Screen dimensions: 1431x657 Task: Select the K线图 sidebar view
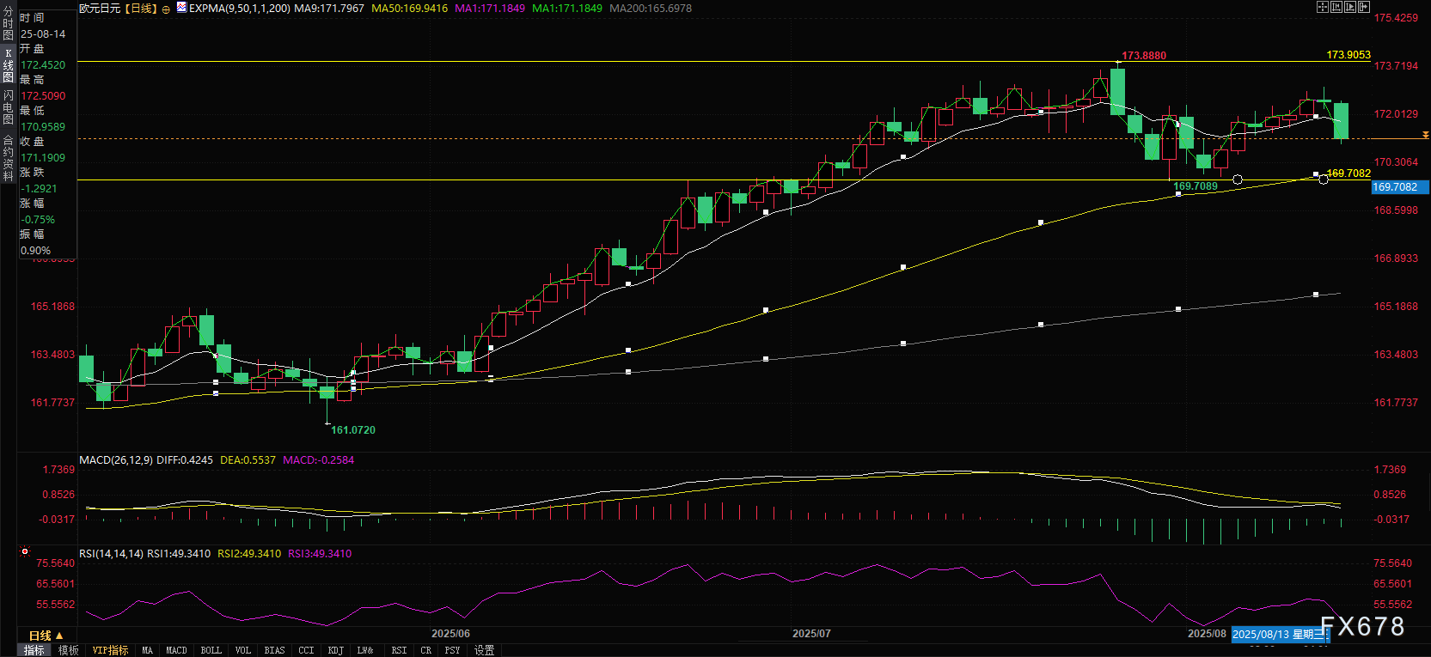pyautogui.click(x=8, y=65)
